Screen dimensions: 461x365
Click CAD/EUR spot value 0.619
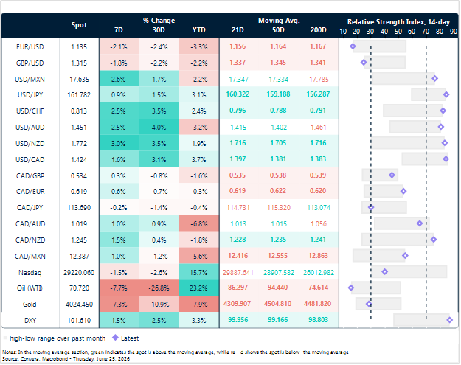pos(79,192)
